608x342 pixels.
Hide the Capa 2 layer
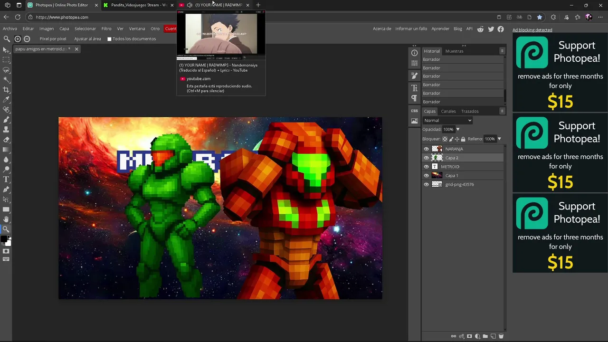pos(426,158)
